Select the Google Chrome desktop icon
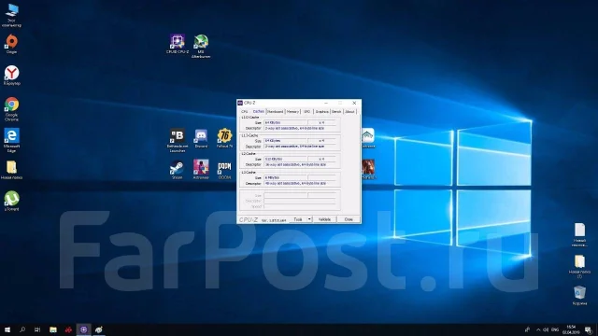598x336 pixels. tap(11, 109)
